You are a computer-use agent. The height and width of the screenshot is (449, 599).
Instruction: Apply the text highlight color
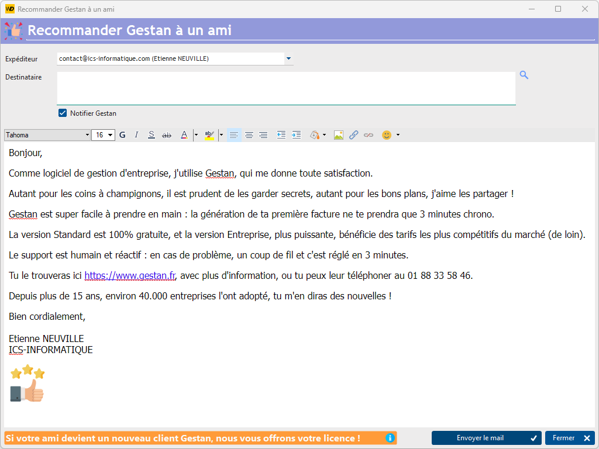point(209,135)
